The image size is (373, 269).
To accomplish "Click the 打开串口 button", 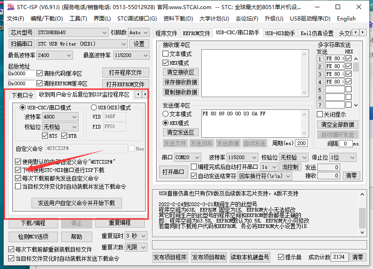I will click(x=173, y=171).
